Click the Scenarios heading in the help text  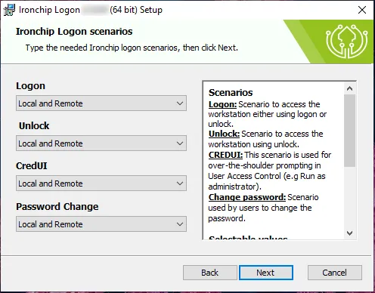tap(231, 92)
